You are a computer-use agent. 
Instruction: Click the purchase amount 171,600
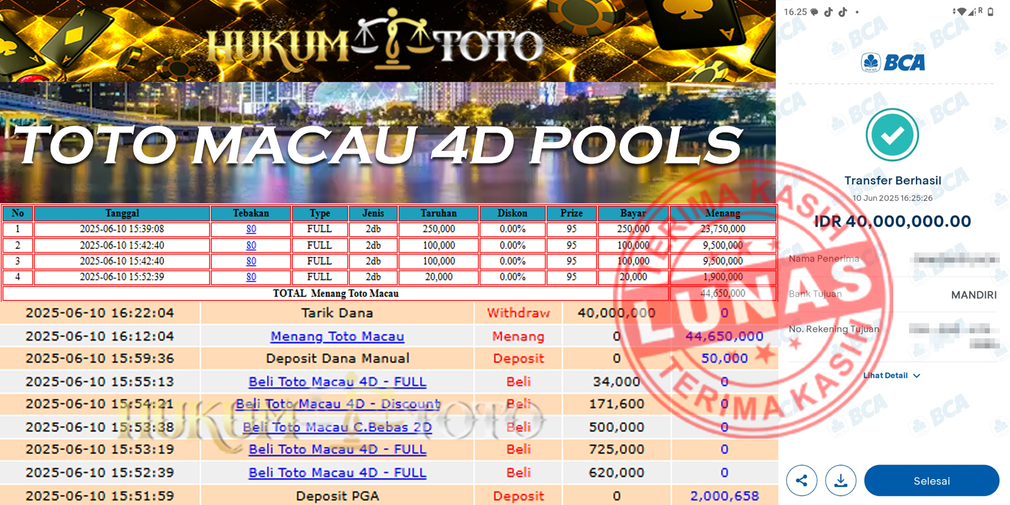[x=617, y=404]
